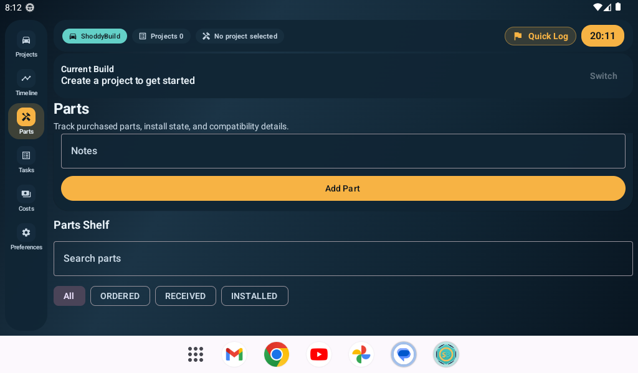Launch Google Photos from the taskbar

[x=361, y=354]
